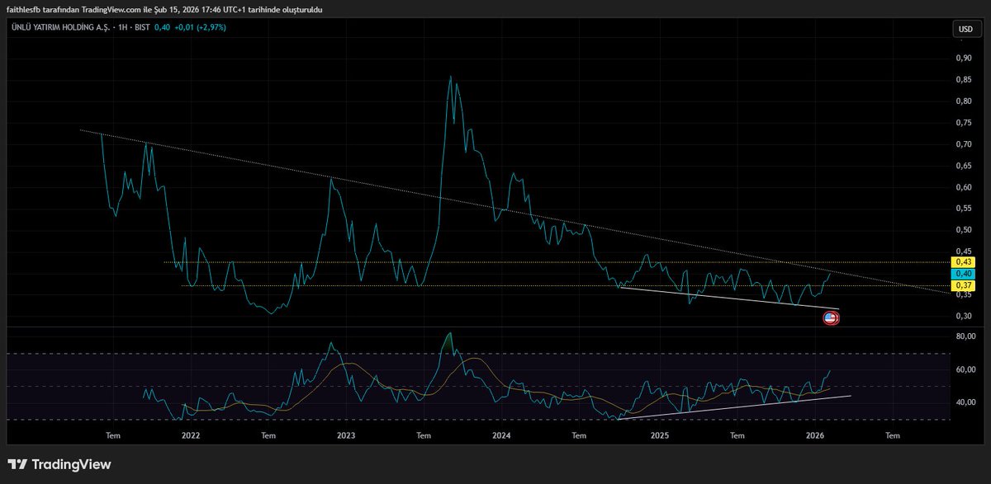Click the 0,50 price axis value
The height and width of the screenshot is (484, 991).
click(x=963, y=230)
